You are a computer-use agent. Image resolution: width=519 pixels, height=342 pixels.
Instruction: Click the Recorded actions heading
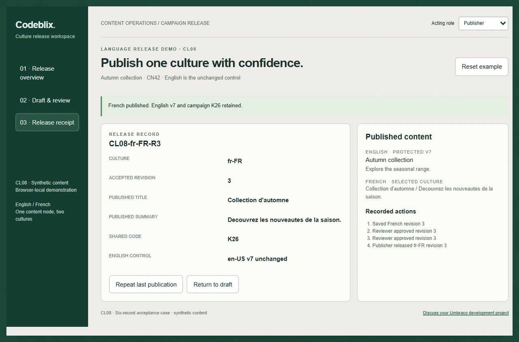390,212
